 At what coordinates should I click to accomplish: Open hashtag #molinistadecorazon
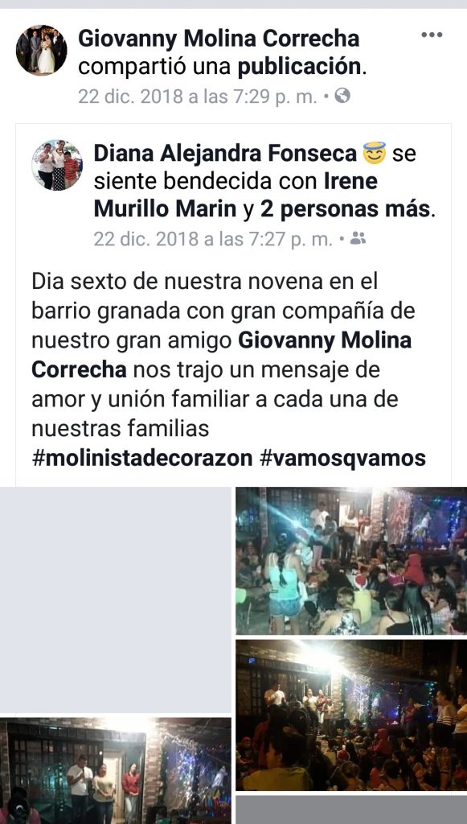coord(141,458)
